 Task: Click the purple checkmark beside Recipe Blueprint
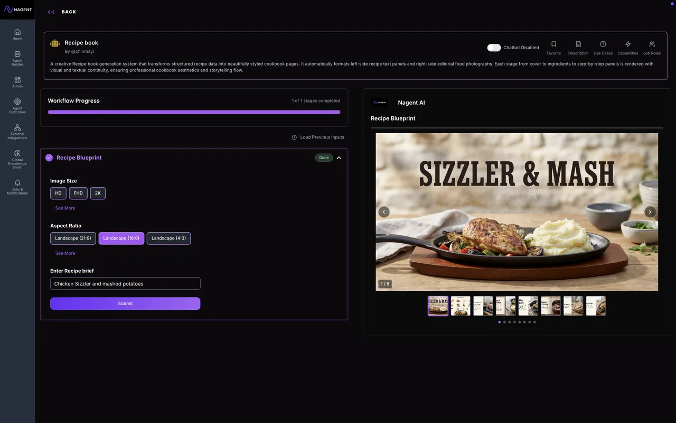pyautogui.click(x=49, y=158)
